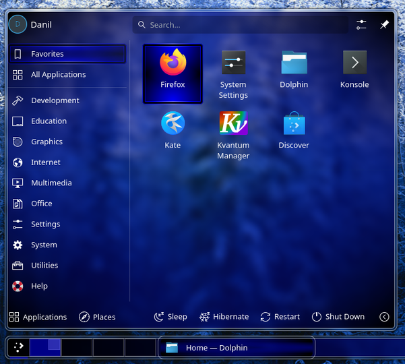Click the application launcher button in panel
405x364 pixels.
pos(18,347)
